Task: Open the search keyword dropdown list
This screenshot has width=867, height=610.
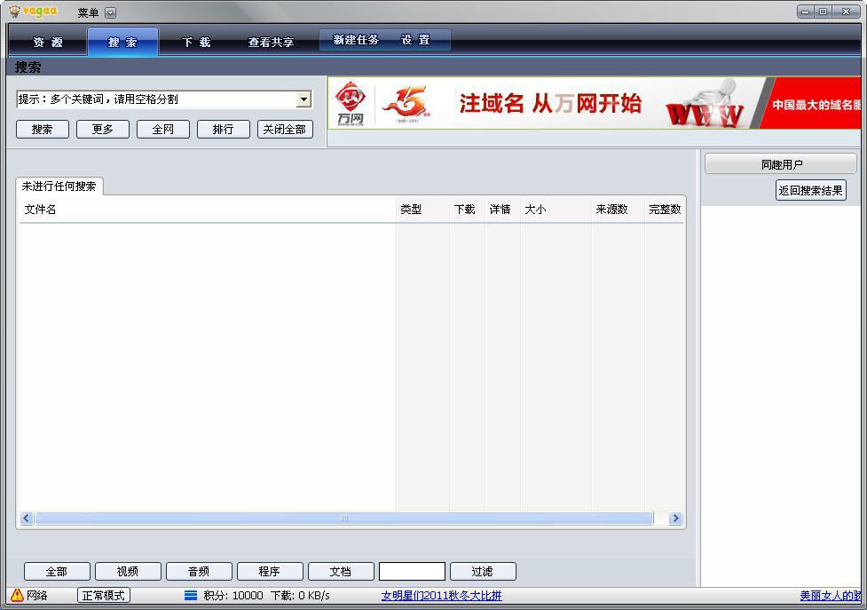Action: [306, 99]
